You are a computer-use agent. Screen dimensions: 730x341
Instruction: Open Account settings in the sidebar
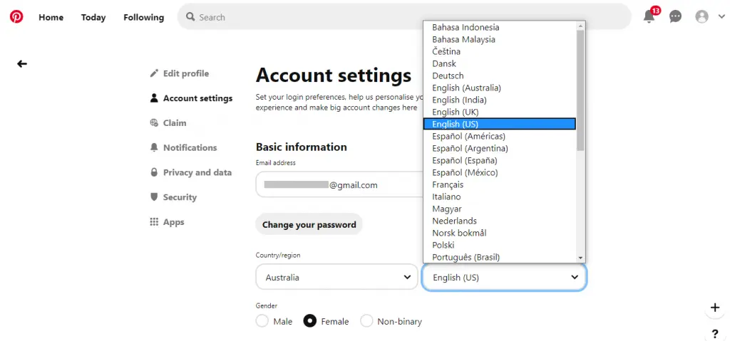tap(198, 98)
